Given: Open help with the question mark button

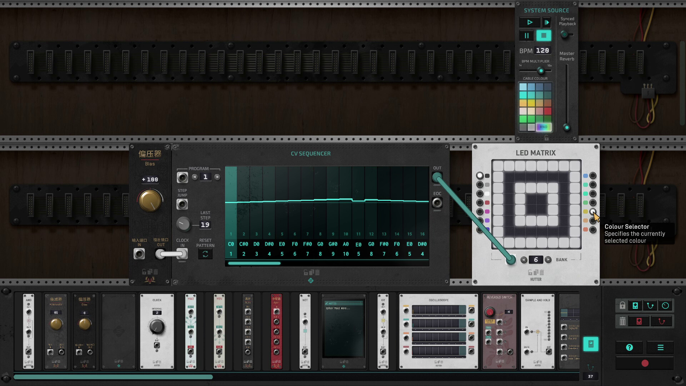Looking at the screenshot, I should [630, 347].
